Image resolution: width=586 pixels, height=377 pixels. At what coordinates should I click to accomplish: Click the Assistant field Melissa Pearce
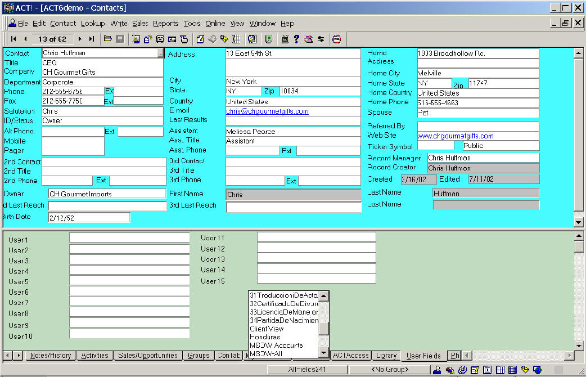(x=293, y=132)
